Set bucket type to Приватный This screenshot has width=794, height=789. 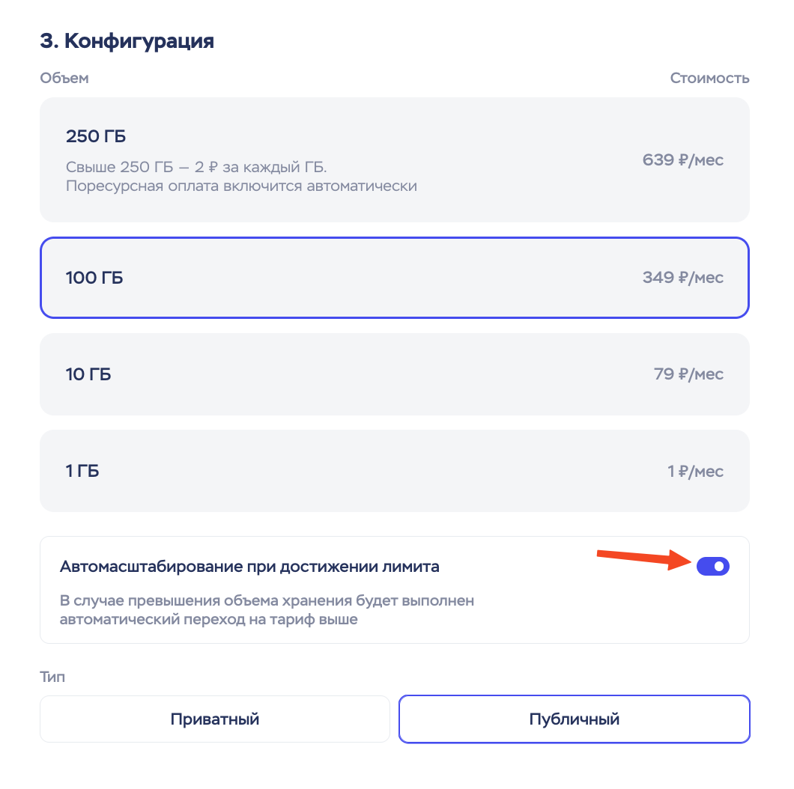tap(215, 719)
